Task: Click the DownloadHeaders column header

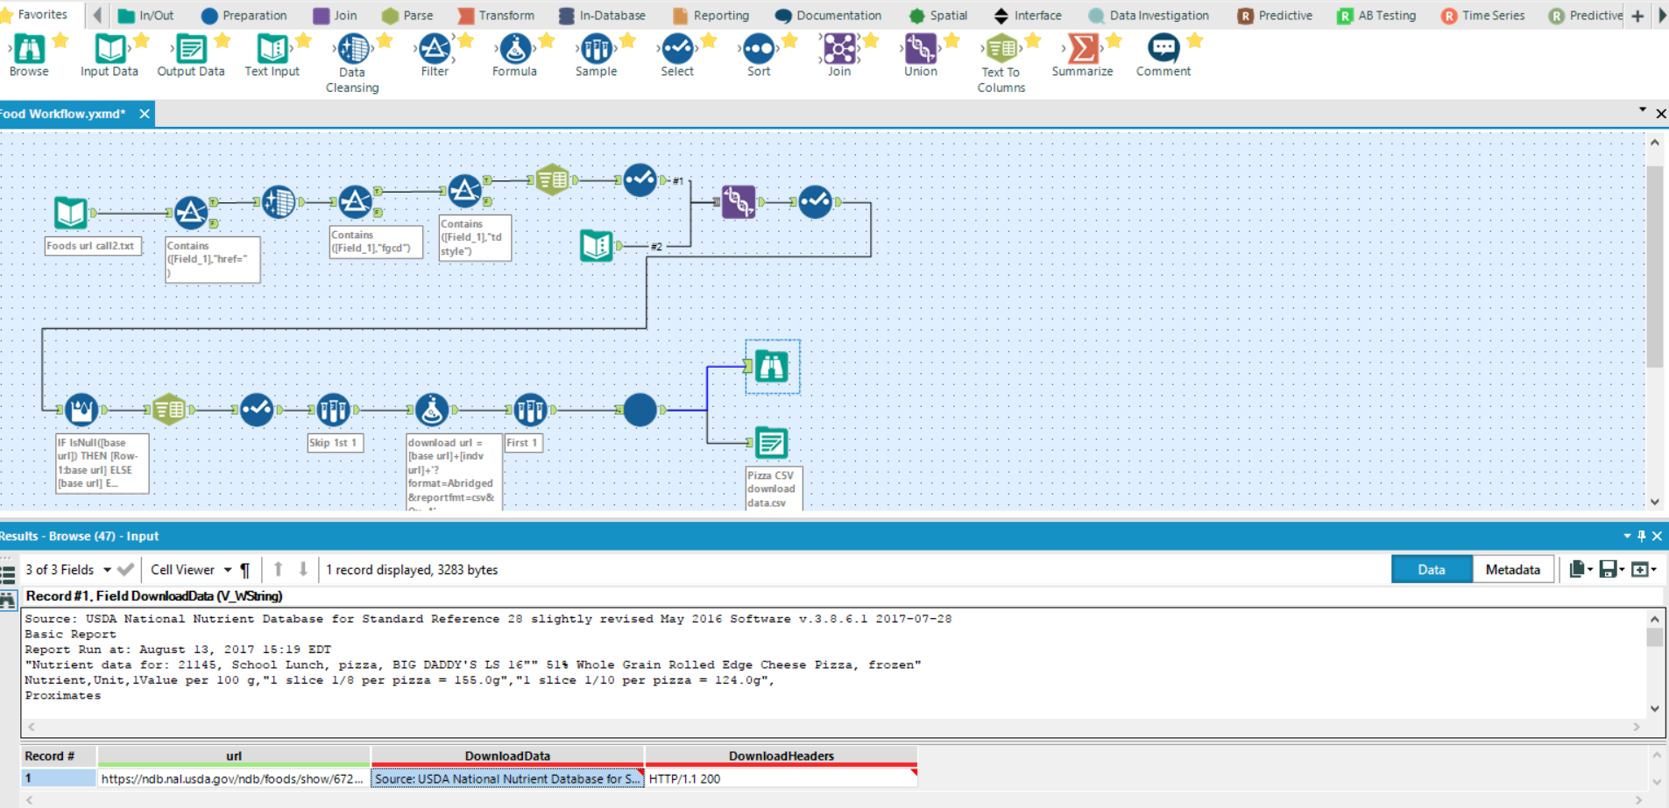Action: click(781, 756)
